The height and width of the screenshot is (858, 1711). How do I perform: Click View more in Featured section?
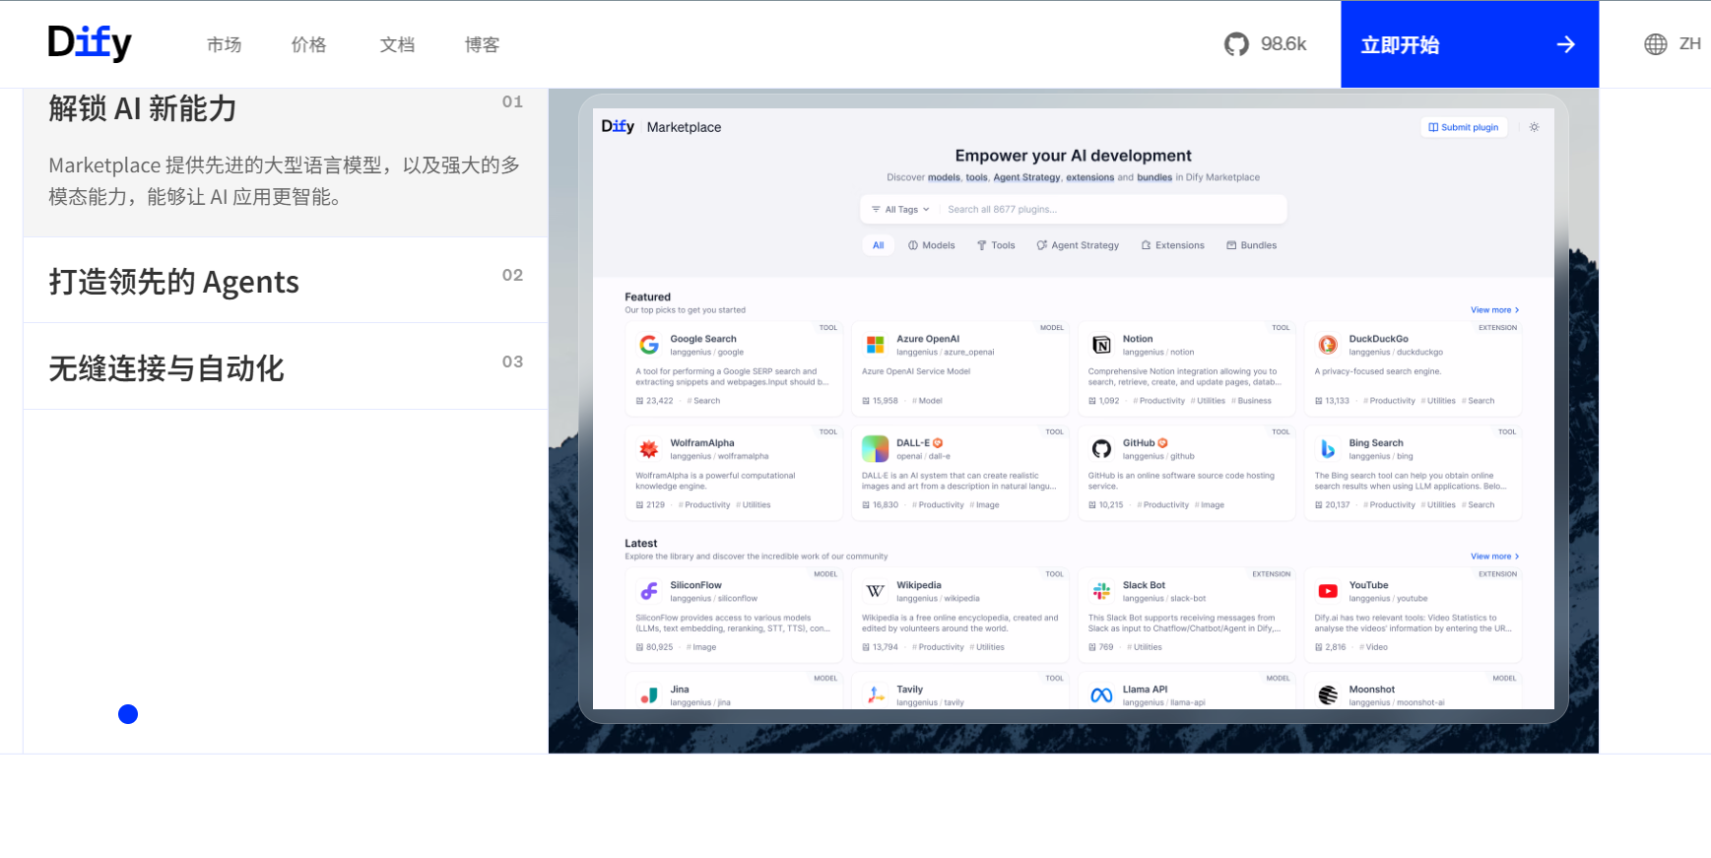[1494, 310]
